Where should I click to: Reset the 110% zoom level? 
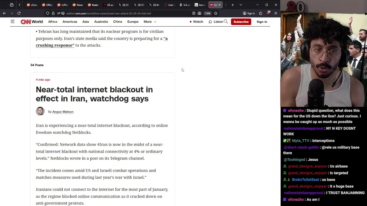(x=207, y=13)
